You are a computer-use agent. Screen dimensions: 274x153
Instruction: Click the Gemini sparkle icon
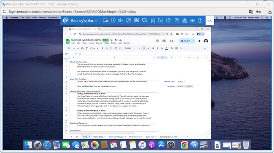click(199, 41)
